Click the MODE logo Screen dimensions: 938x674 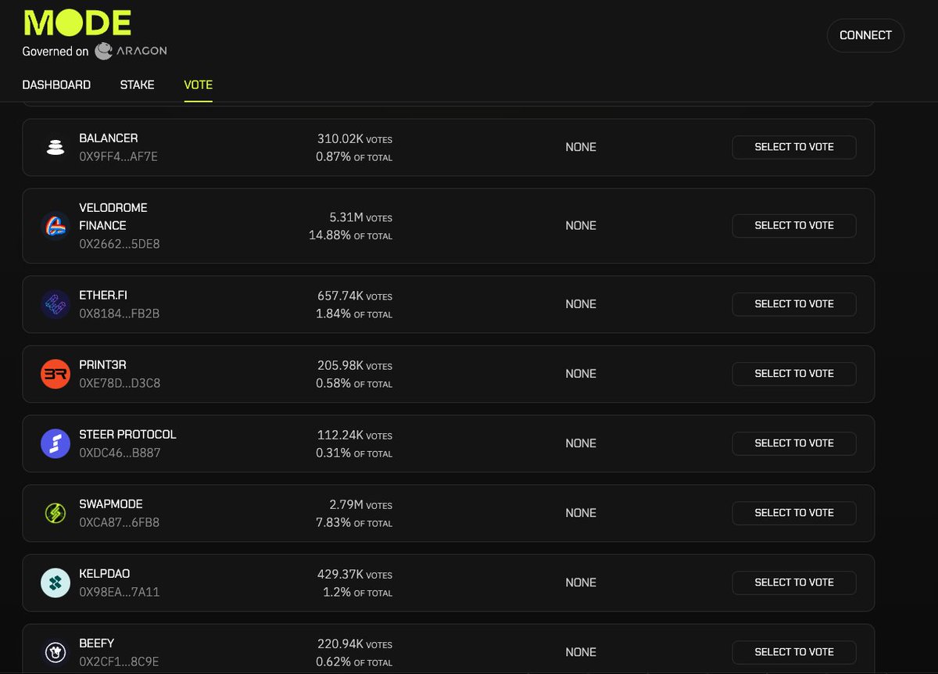pos(77,23)
